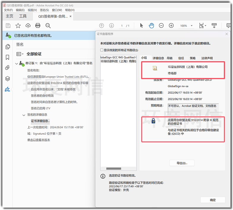Open the 编辑(E) menu
The height and width of the screenshot is (210, 233).
coord(20,10)
